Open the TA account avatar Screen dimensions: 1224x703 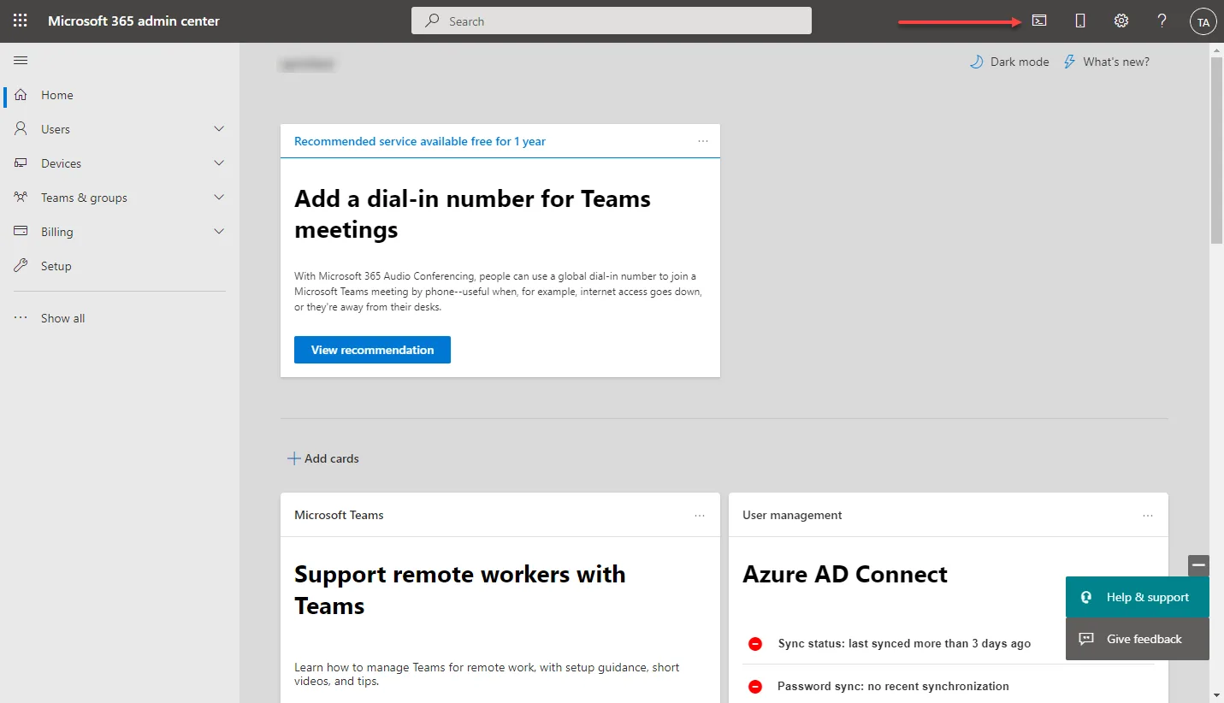point(1203,21)
